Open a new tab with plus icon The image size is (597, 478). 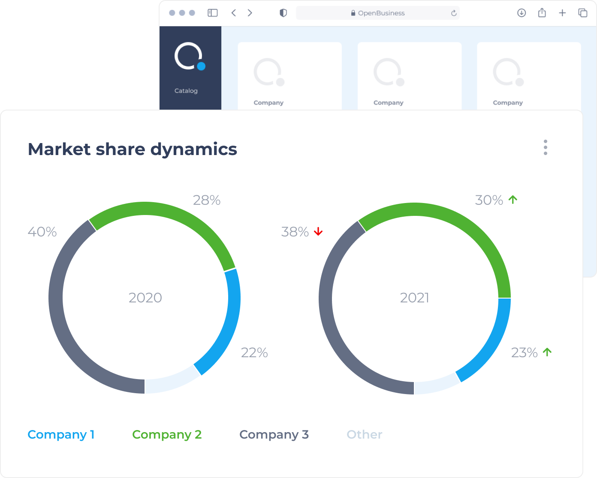coord(562,13)
